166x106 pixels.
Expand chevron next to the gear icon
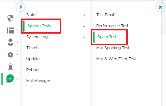pyautogui.click(x=17, y=54)
